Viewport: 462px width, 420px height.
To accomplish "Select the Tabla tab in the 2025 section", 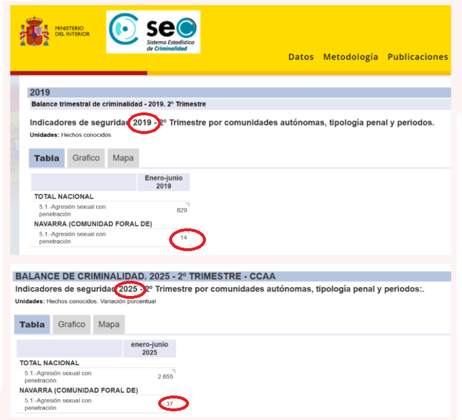I will point(32,324).
